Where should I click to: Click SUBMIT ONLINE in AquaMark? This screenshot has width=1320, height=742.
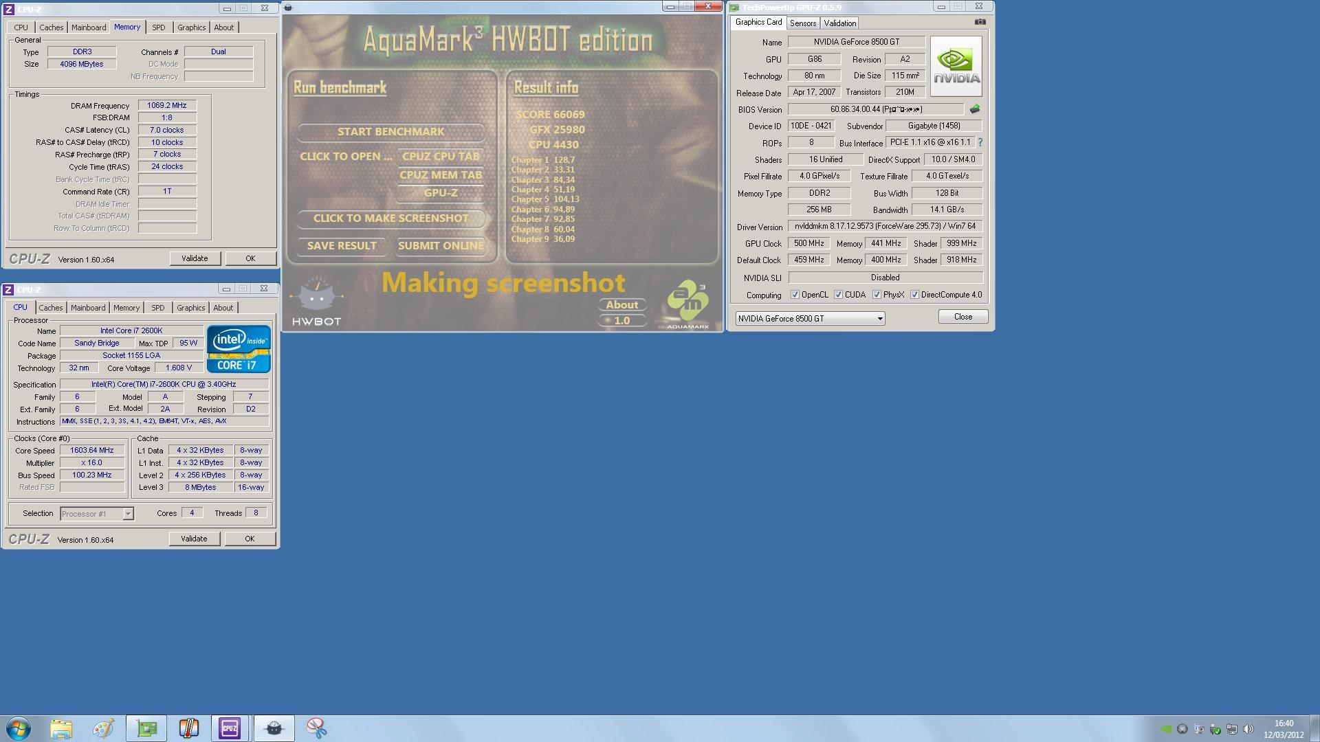pos(441,245)
